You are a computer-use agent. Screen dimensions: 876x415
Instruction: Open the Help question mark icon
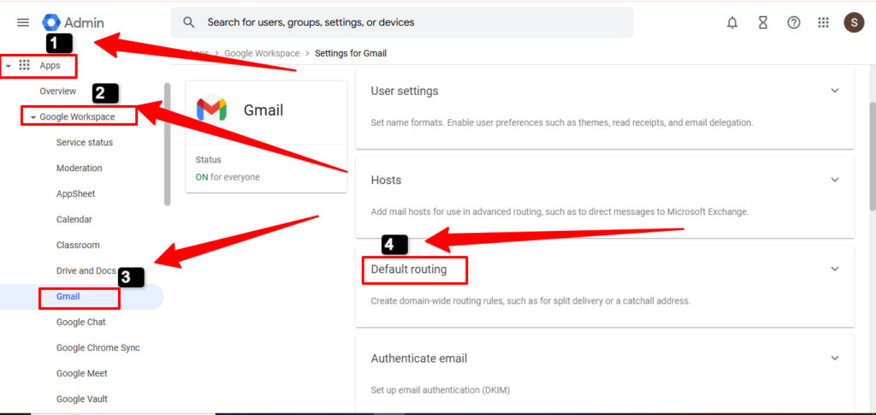click(794, 22)
